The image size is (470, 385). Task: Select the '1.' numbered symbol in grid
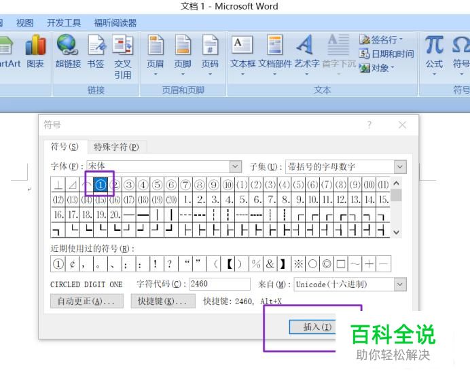(187, 200)
